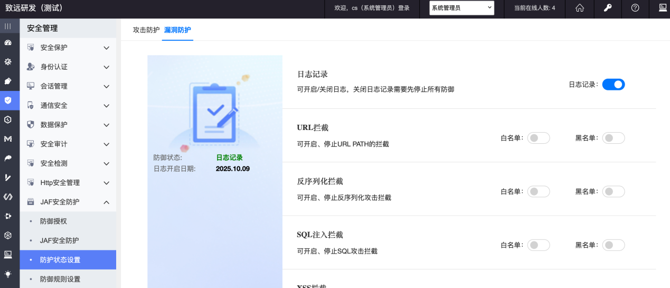Click the lightbulb icon in left rail
The image size is (670, 288).
pos(8,274)
